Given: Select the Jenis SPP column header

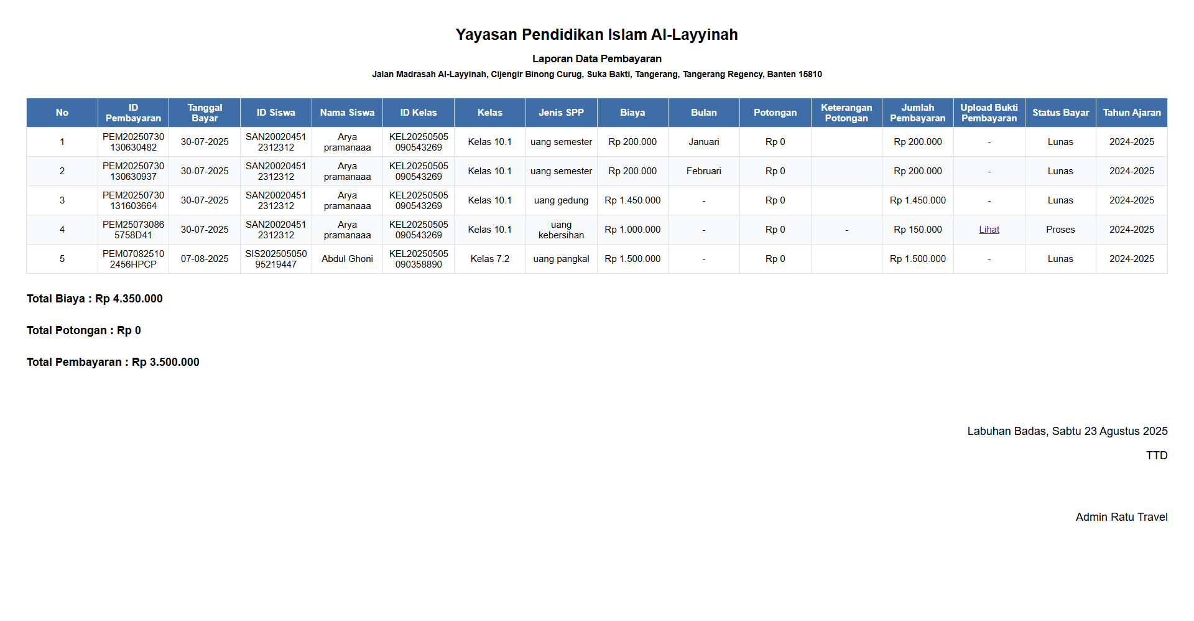Looking at the screenshot, I should 561,113.
